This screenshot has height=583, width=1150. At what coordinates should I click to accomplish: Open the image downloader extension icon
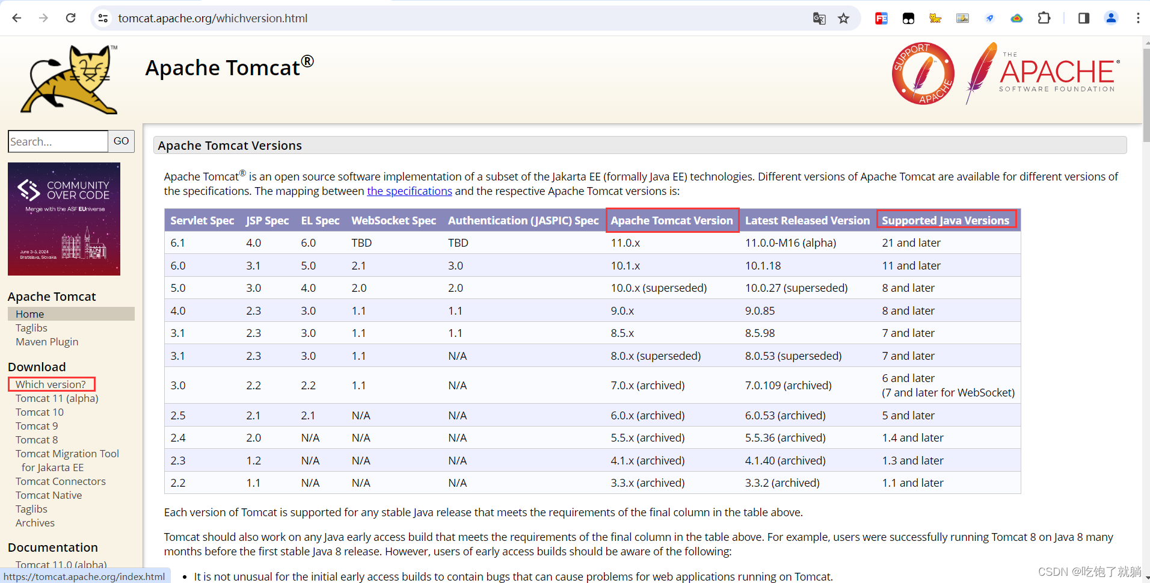pos(962,18)
